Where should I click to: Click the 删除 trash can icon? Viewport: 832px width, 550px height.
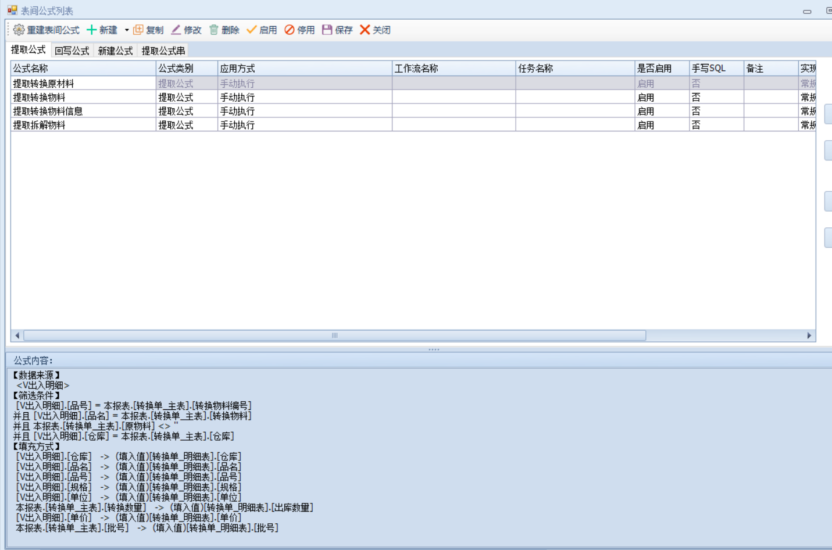point(214,30)
